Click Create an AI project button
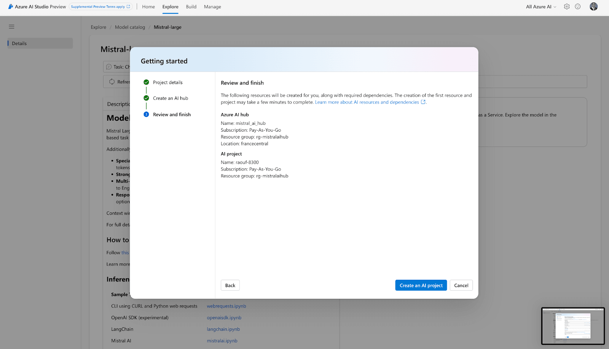This screenshot has width=609, height=349. pyautogui.click(x=421, y=285)
